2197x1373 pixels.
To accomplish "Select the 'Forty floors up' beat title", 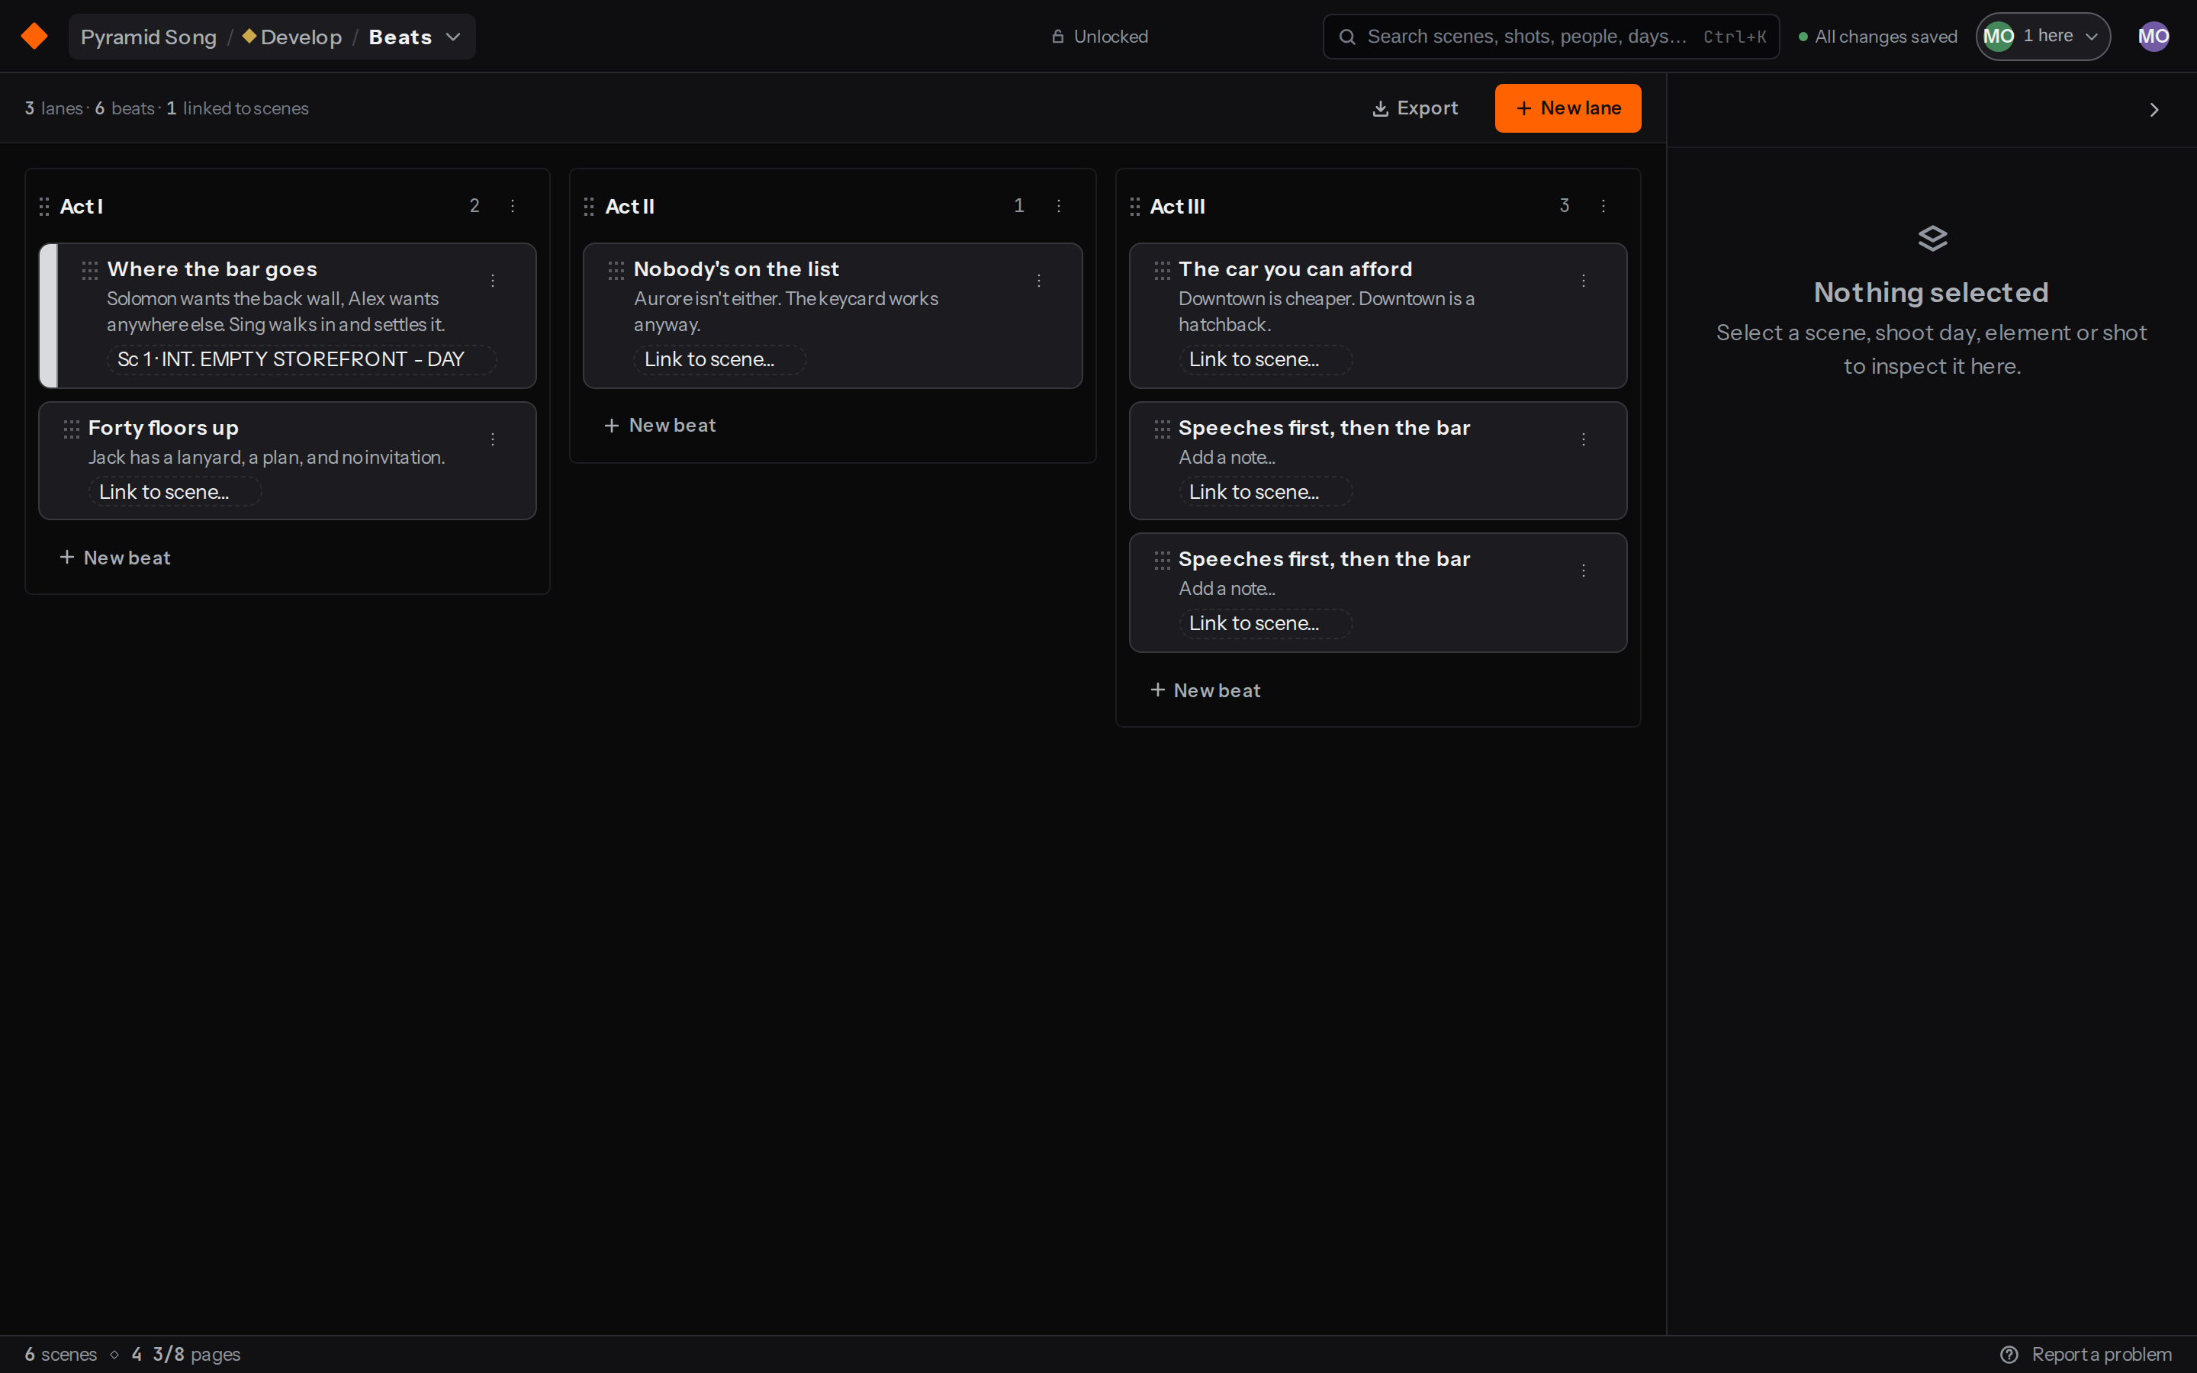I will pyautogui.click(x=163, y=428).
